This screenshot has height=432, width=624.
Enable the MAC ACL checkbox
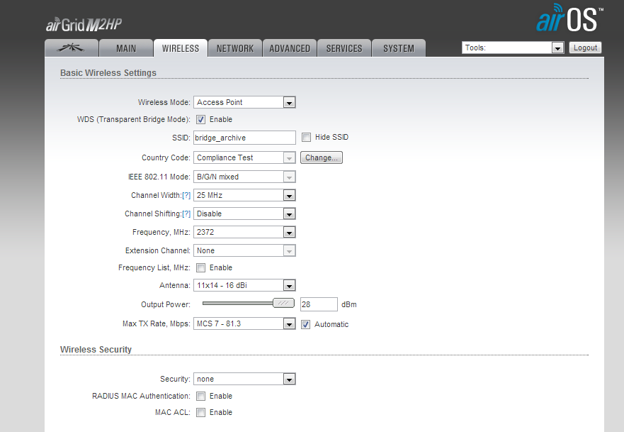pyautogui.click(x=201, y=412)
